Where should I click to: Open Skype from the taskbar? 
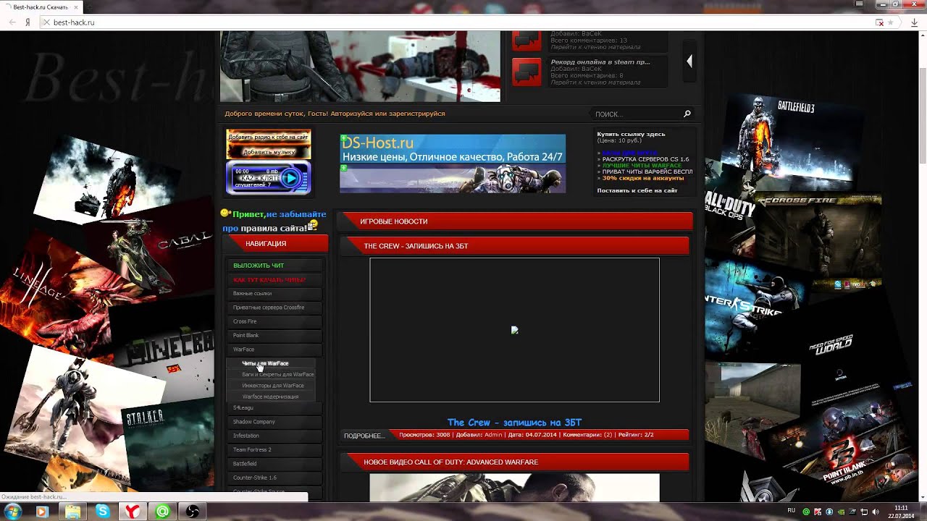(103, 512)
